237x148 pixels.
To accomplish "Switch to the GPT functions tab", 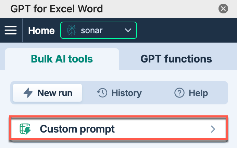I will click(x=176, y=59).
